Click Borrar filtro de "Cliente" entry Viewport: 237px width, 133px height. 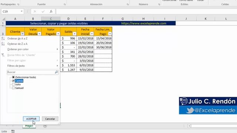coord(21,55)
